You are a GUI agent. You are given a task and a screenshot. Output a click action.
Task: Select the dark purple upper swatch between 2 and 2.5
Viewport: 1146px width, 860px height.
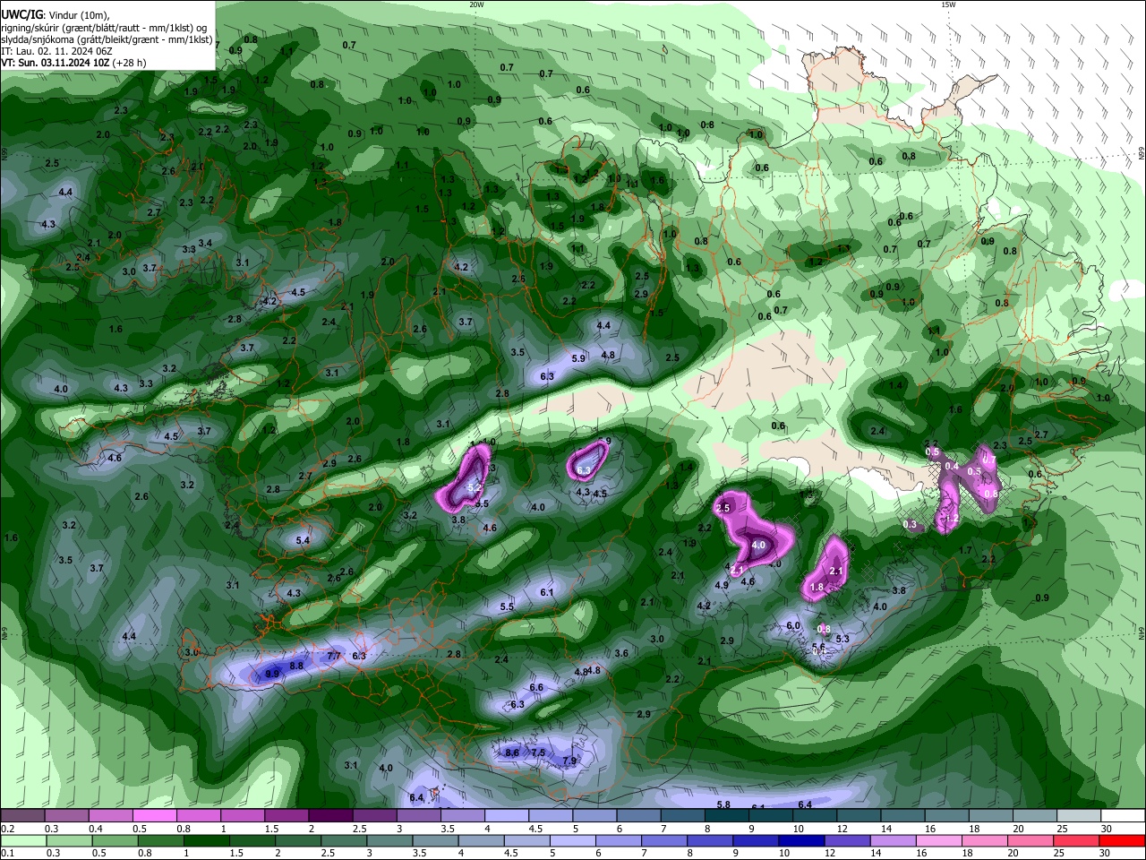329,816
